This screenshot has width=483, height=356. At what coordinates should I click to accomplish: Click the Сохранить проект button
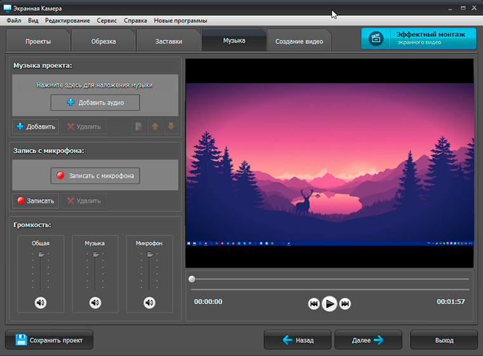click(50, 340)
